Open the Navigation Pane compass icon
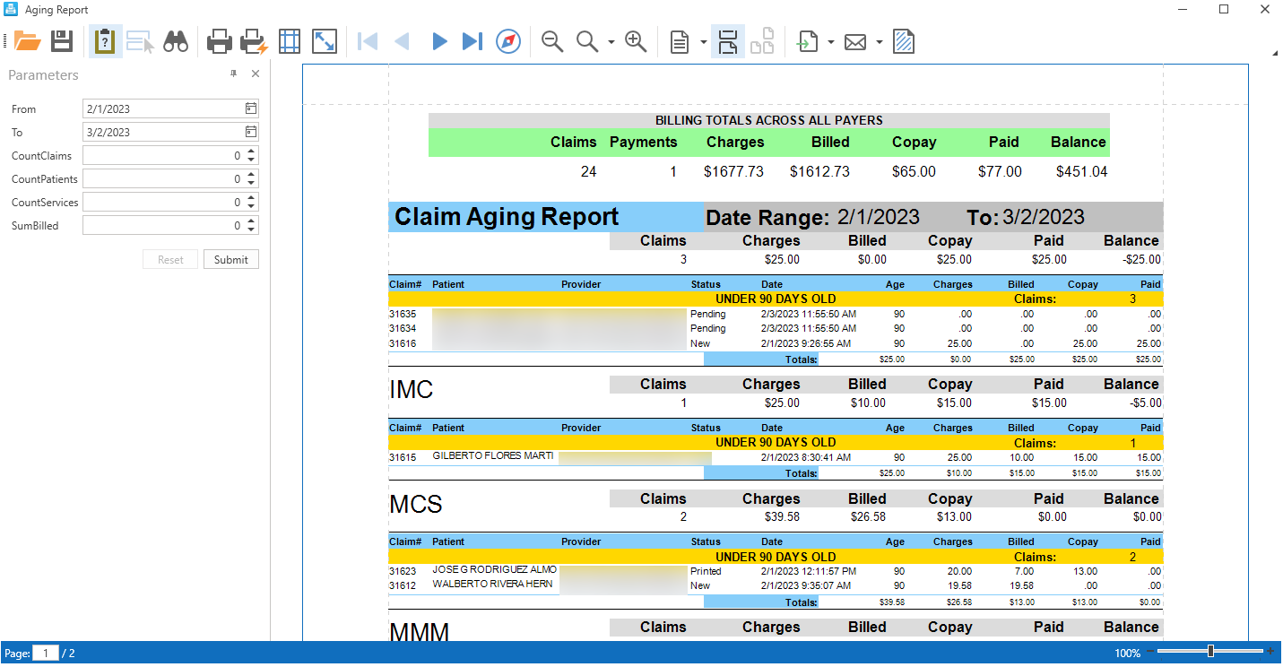1283x667 pixels. click(x=508, y=41)
